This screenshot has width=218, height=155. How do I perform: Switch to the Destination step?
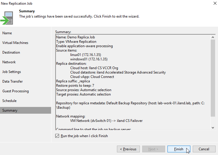pyautogui.click(x=11, y=52)
